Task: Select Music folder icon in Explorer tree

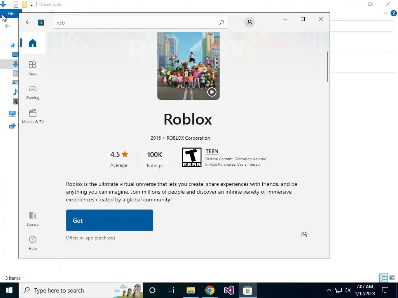Action: coord(16,92)
